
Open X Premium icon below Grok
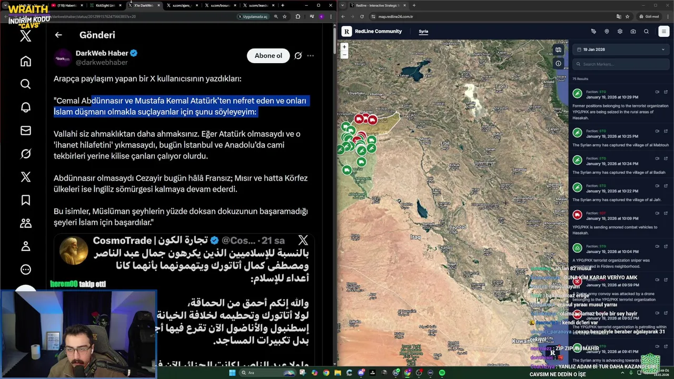[26, 177]
